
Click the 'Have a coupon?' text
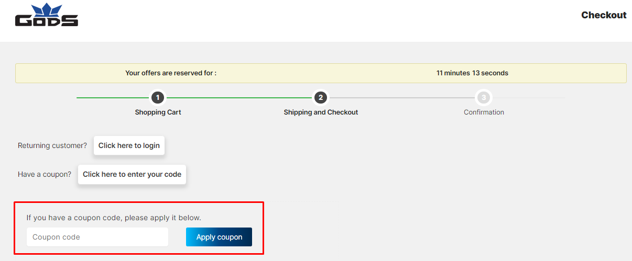pyautogui.click(x=45, y=175)
